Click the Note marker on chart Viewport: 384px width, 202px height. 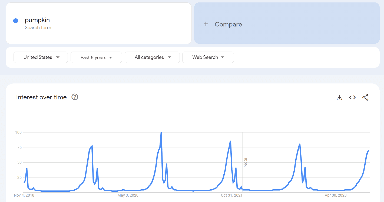click(x=246, y=162)
